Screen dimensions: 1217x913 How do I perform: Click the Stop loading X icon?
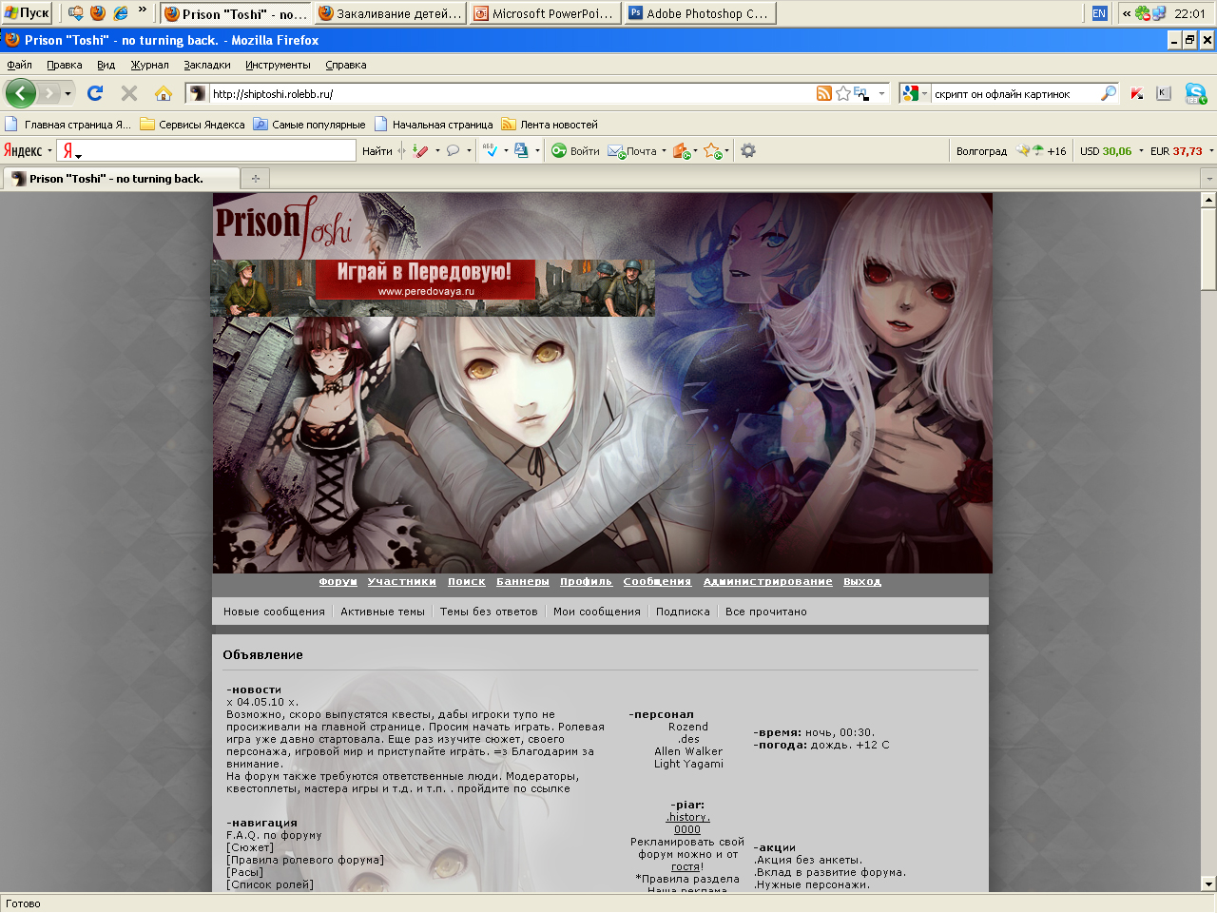point(129,93)
